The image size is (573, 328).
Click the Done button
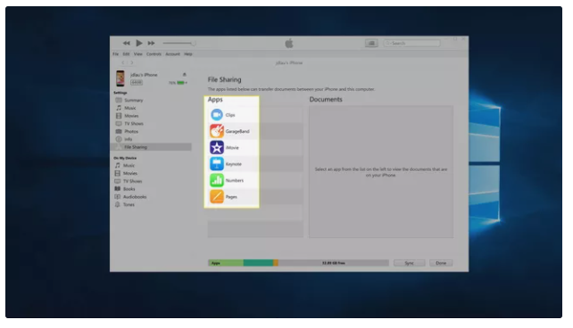(441, 263)
